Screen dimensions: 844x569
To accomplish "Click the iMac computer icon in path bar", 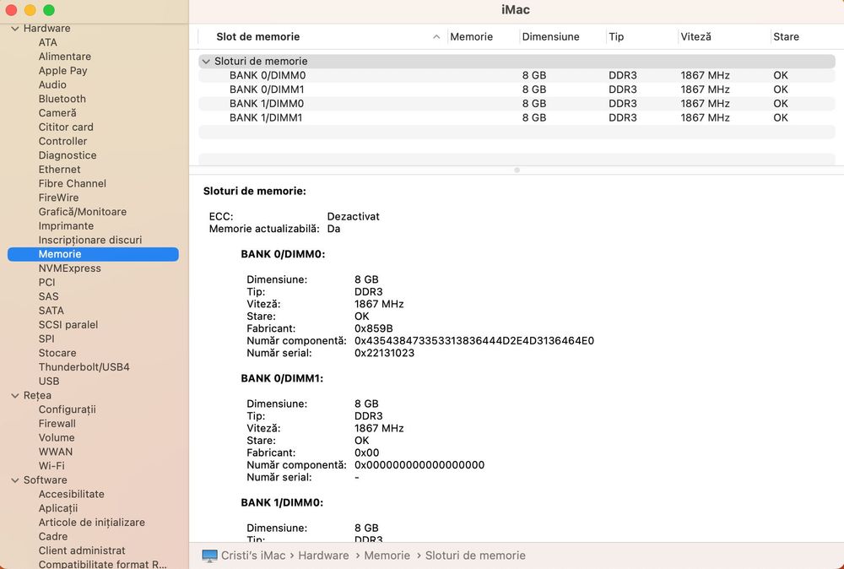I will (209, 555).
